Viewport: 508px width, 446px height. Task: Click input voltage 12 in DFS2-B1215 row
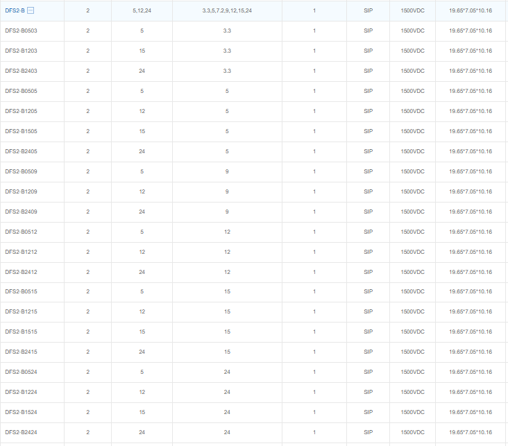click(142, 311)
